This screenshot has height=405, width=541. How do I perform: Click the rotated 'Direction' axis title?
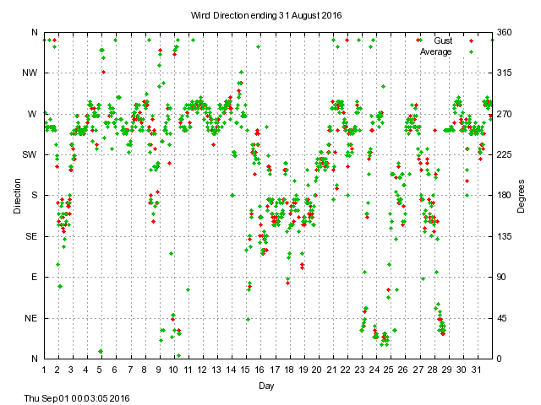click(x=17, y=196)
